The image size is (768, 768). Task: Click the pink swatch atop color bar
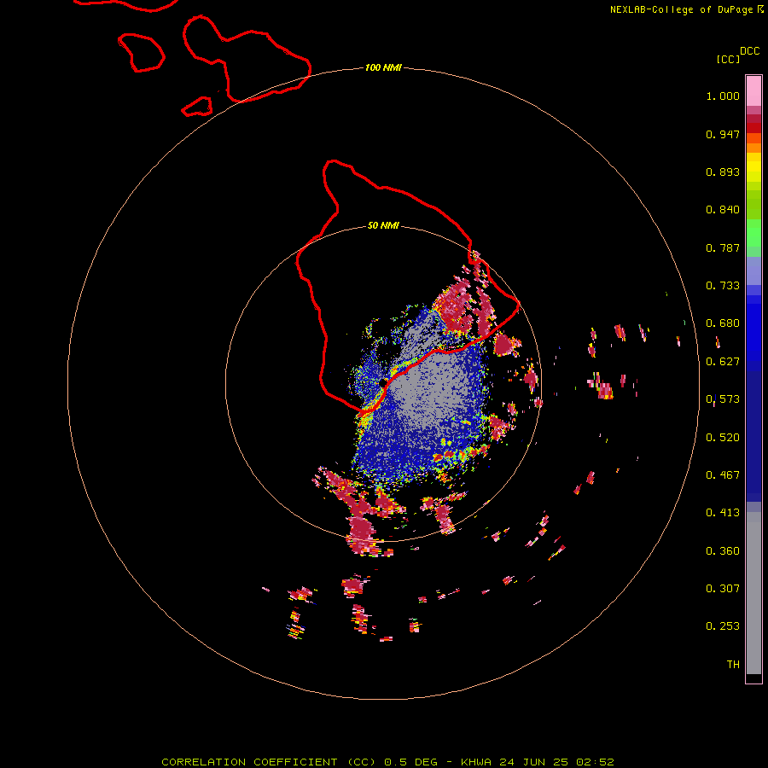coord(753,90)
